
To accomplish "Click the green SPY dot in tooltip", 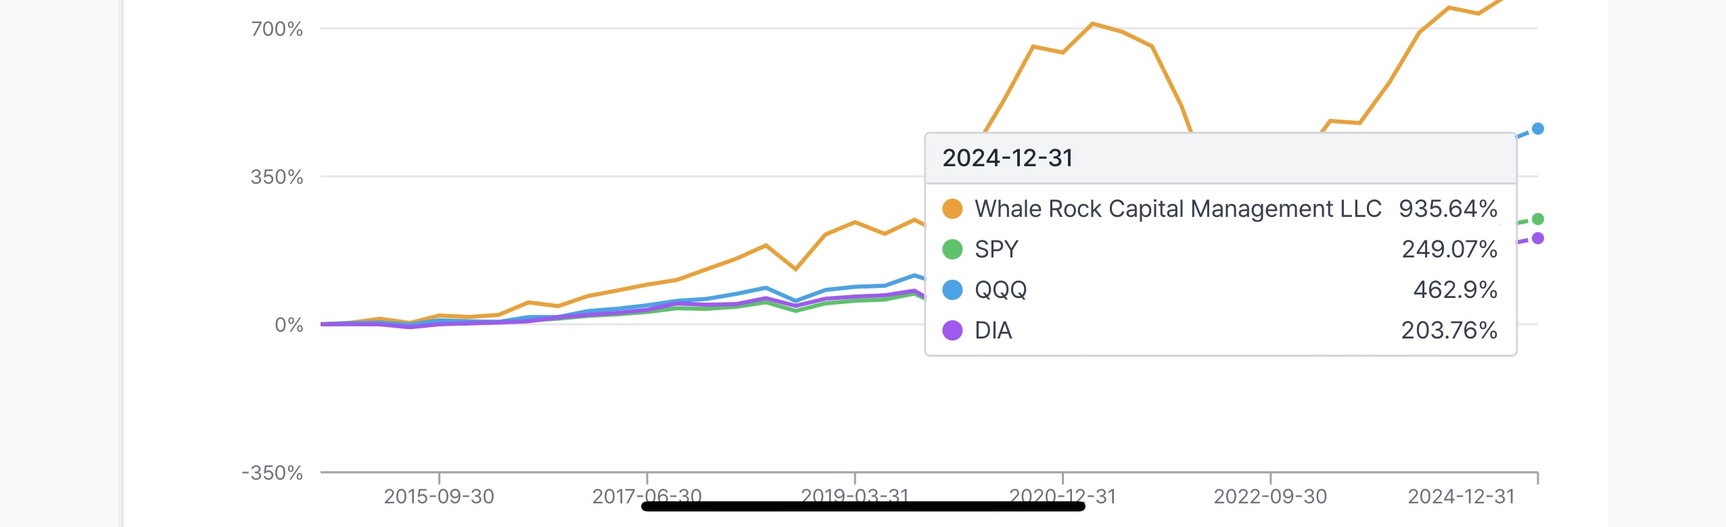I will [x=952, y=249].
